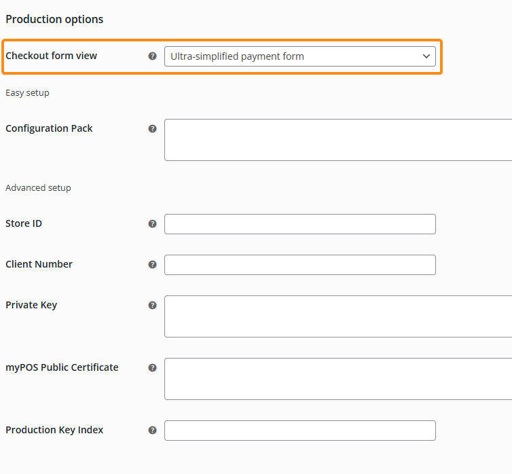Click the Private Key label text
This screenshot has height=474, width=512.
pos(31,305)
